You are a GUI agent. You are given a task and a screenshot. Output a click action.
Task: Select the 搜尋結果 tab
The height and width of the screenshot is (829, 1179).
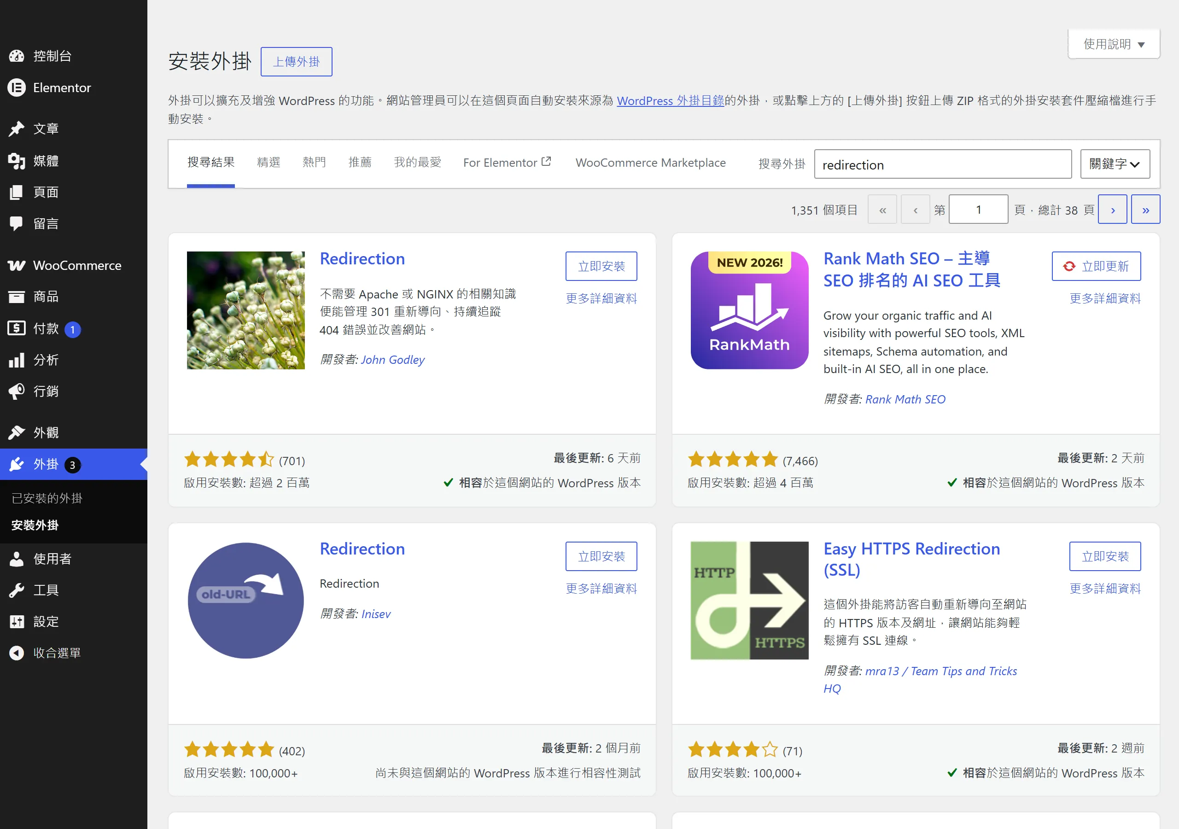point(210,162)
